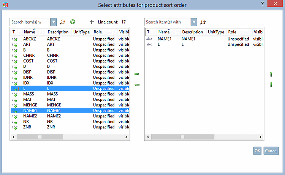Move selected attribute down in sort order
This screenshot has height=175, width=285.
pyautogui.click(x=271, y=85)
